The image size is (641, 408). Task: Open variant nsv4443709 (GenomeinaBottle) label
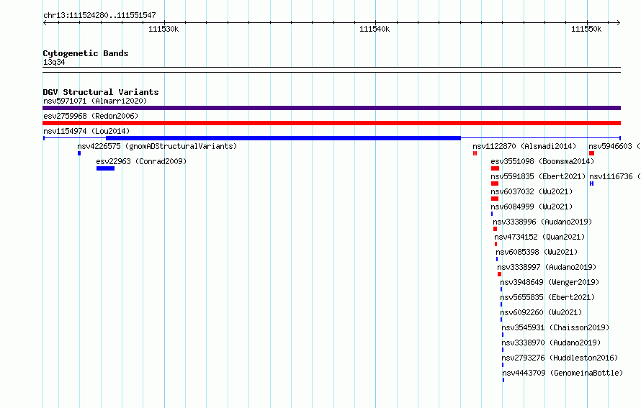562,373
